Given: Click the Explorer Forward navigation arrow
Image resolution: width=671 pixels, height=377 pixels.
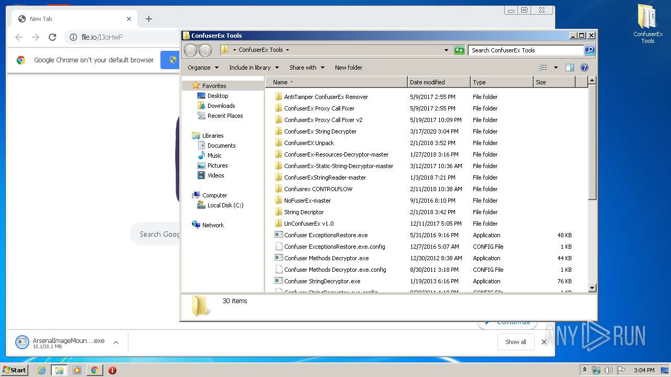Looking at the screenshot, I should coord(205,50).
